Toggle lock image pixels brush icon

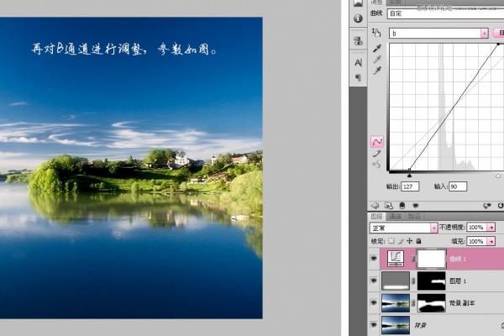(401, 241)
